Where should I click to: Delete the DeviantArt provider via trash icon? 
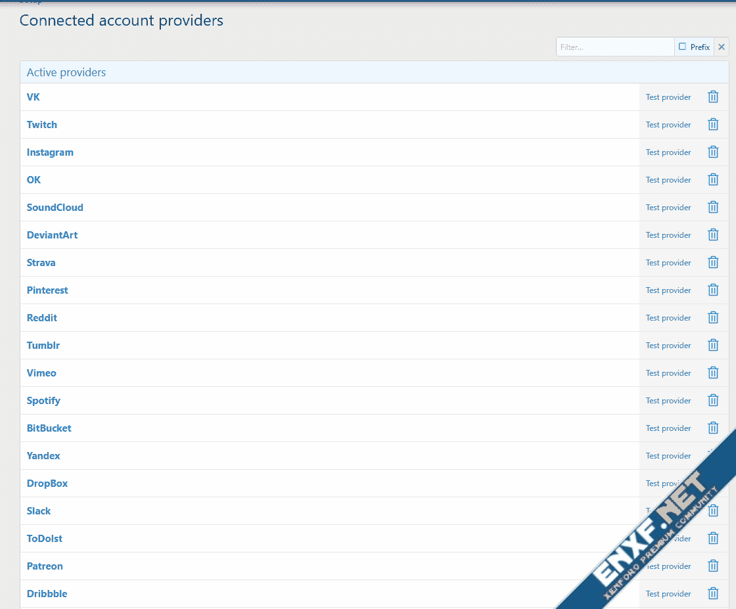tap(713, 235)
